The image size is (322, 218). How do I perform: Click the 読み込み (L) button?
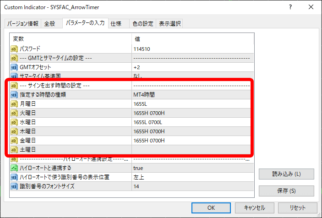pos(286,174)
